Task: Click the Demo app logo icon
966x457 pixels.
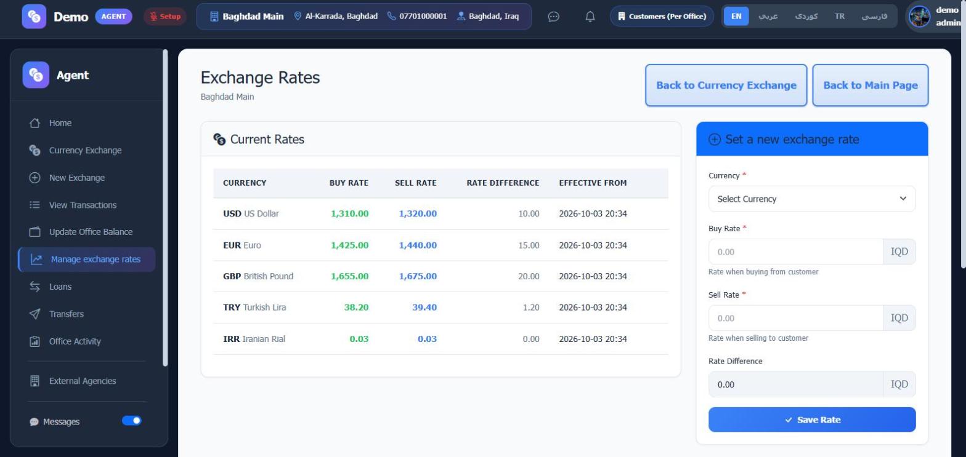Action: click(34, 17)
